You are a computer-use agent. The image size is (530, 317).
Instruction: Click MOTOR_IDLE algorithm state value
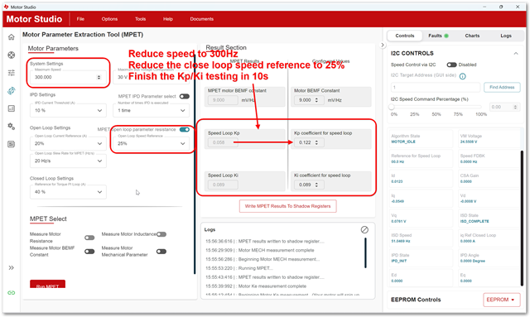403,142
